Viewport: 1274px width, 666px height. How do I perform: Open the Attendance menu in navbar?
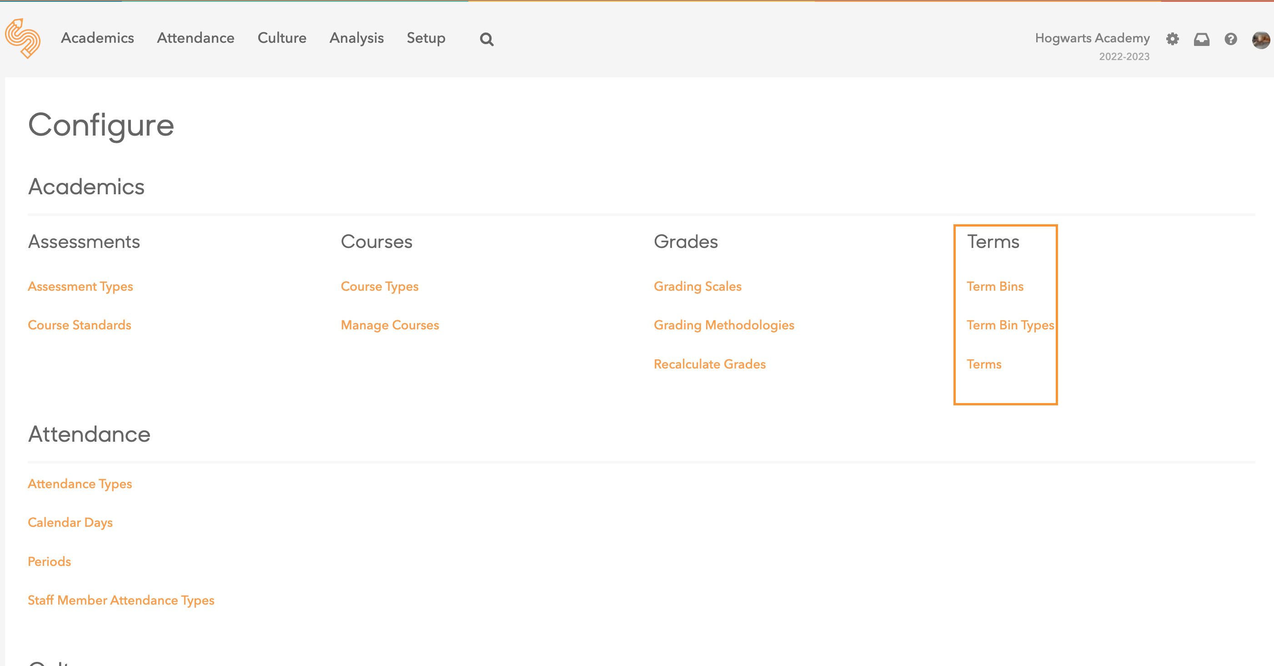[x=196, y=38]
